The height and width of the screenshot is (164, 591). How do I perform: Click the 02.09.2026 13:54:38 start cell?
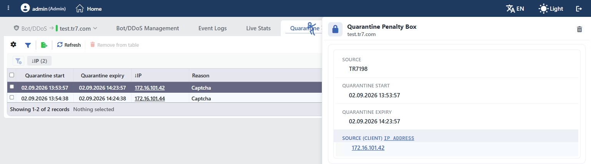45,98
